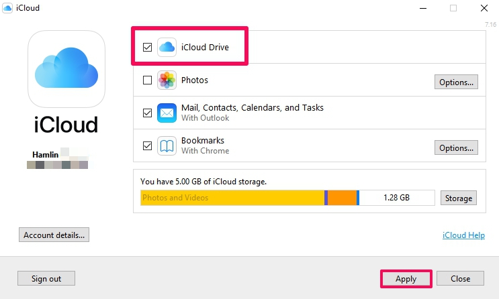Click the yellow Photos and Videos storage bar
Image resolution: width=499 pixels, height=299 pixels.
click(x=232, y=198)
